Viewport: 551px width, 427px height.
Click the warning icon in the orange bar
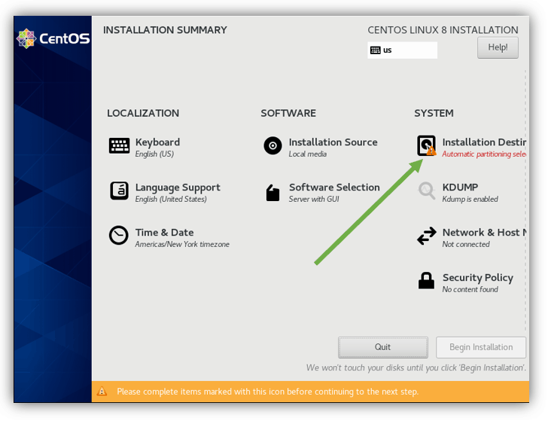click(x=102, y=391)
